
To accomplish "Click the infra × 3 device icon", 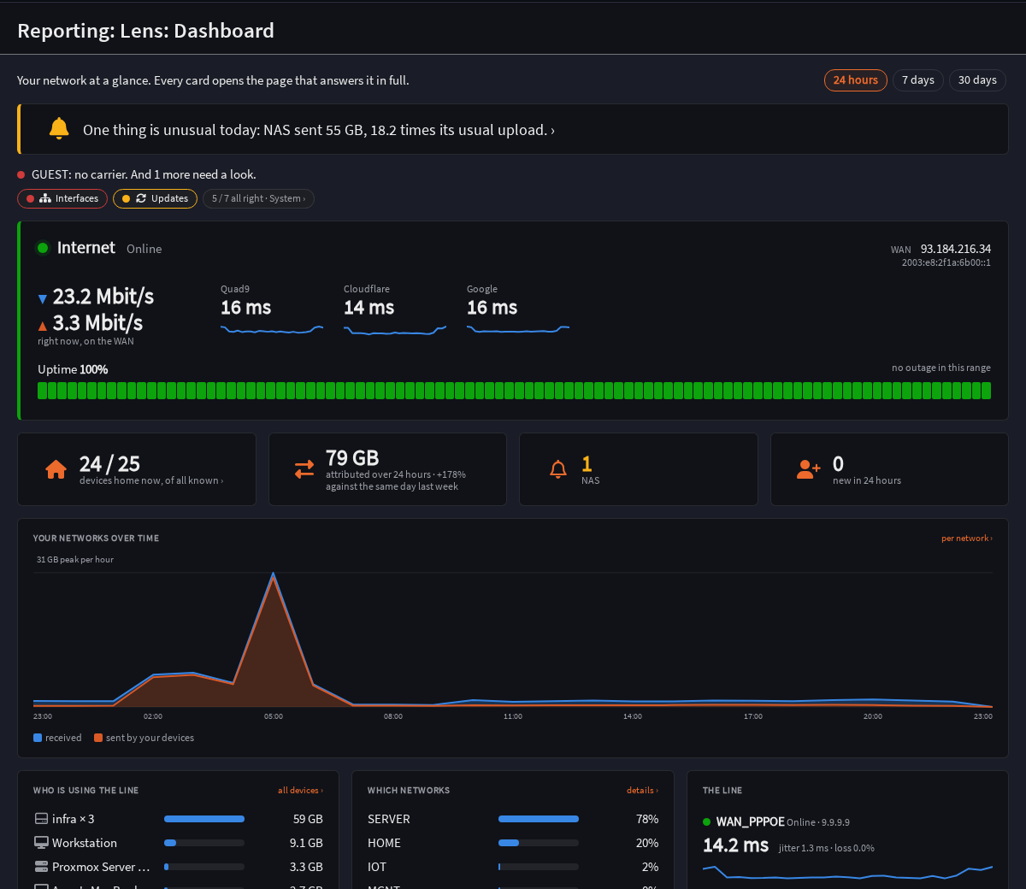I will coord(41,819).
